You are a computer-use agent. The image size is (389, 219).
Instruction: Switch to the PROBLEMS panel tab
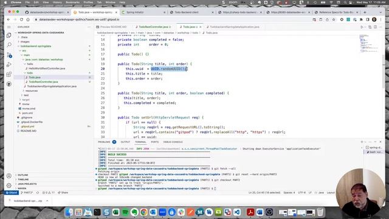pos(104,142)
